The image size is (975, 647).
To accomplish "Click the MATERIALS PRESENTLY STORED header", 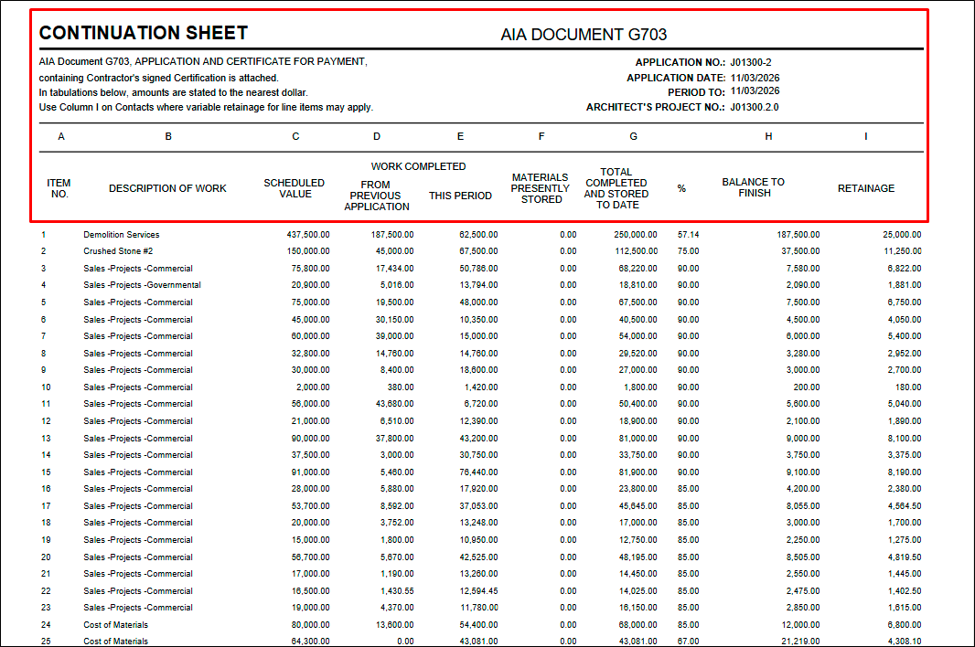I will click(x=541, y=188).
